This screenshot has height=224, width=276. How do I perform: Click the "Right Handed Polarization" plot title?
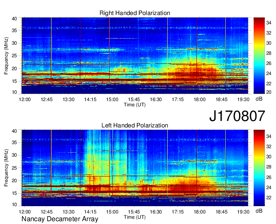pos(135,13)
